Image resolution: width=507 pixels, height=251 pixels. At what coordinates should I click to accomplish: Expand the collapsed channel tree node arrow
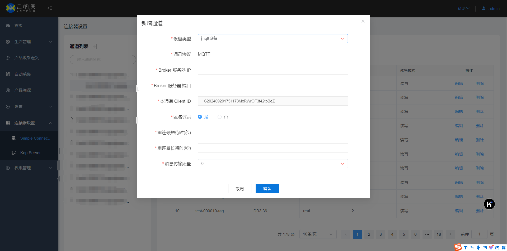coord(72,119)
